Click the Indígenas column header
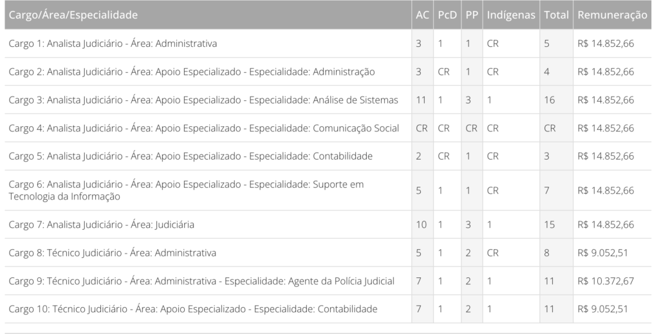 point(511,15)
